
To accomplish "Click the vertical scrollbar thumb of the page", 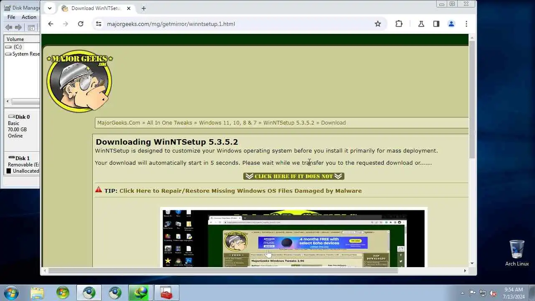I will (472, 99).
